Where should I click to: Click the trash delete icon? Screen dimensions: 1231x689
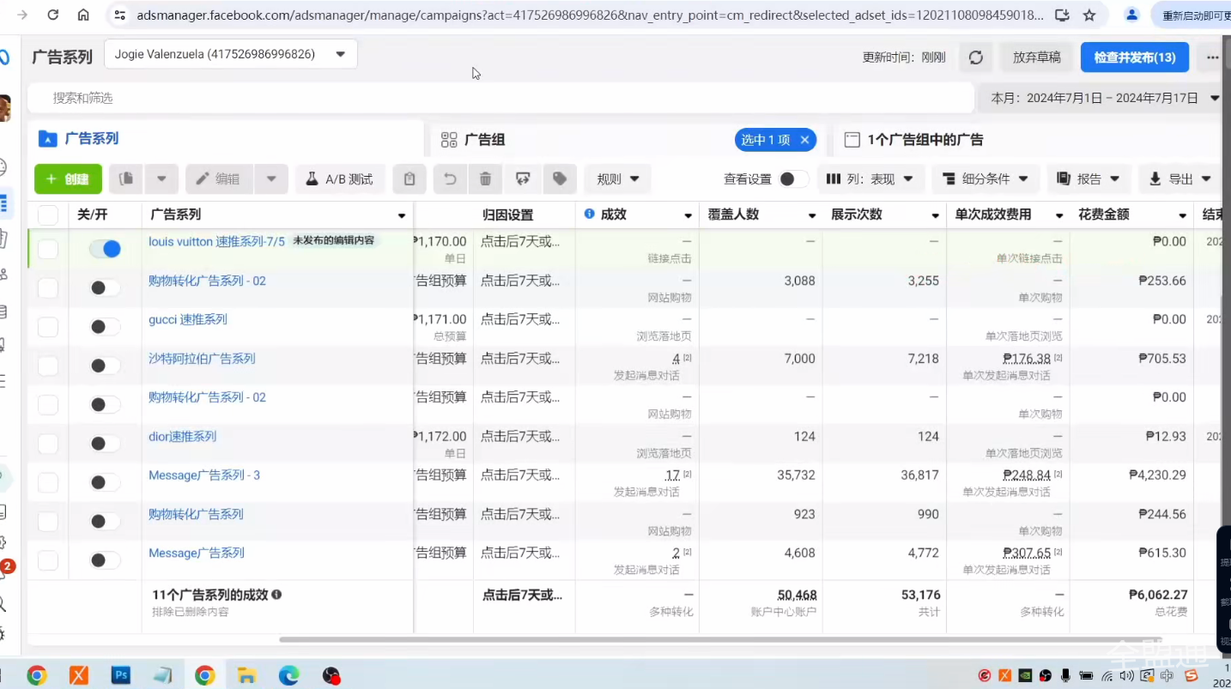485,179
